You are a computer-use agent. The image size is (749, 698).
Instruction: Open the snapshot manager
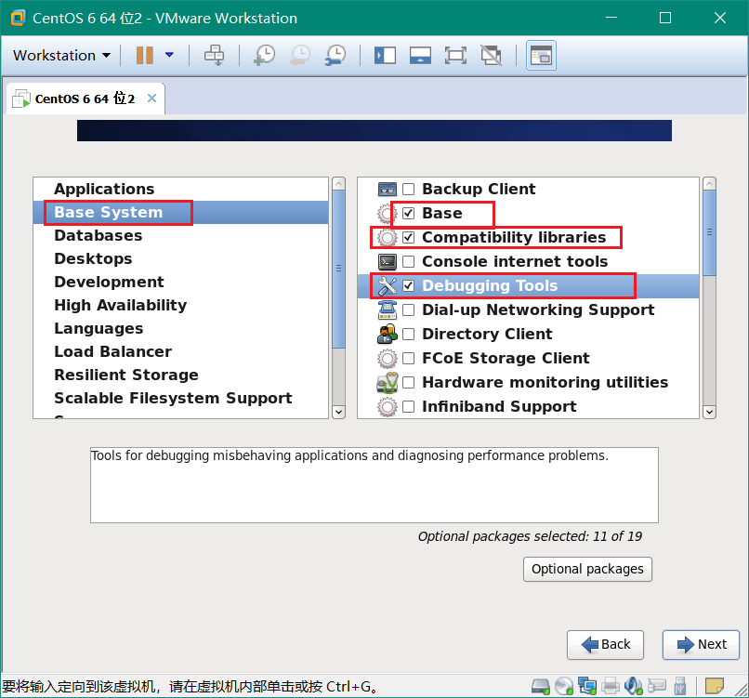tap(335, 56)
